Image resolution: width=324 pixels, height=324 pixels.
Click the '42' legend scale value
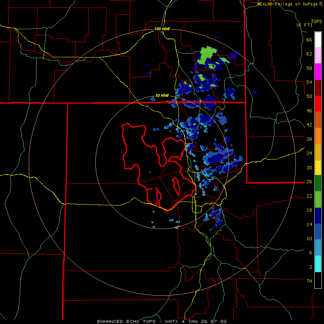pyautogui.click(x=309, y=125)
